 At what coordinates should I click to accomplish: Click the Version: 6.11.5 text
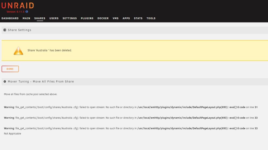point(15,12)
